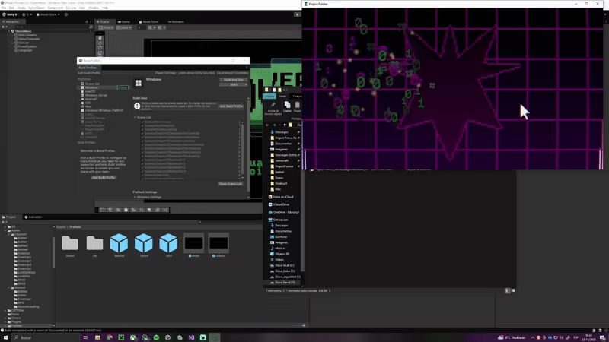Open the Unity settings gear icon

point(66,14)
